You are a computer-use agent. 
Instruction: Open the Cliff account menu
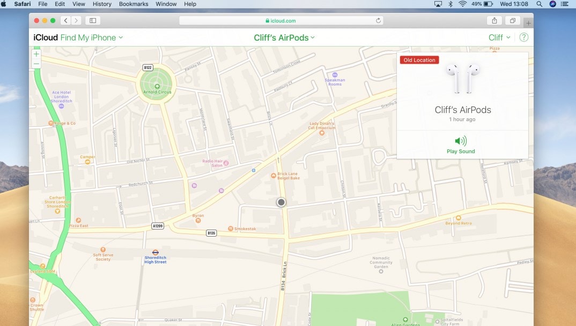[x=499, y=37]
